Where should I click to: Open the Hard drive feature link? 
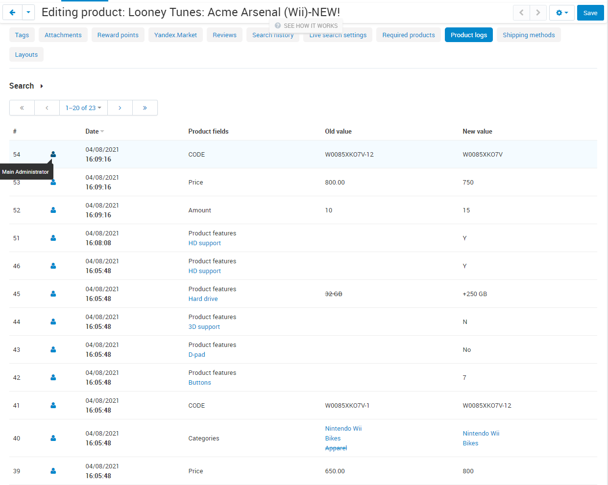click(203, 299)
